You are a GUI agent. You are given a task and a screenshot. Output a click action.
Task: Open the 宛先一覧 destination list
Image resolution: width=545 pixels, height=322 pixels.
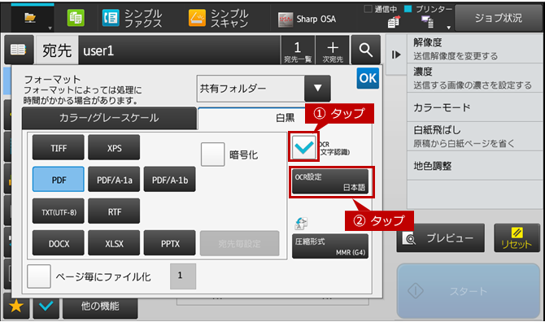click(298, 50)
